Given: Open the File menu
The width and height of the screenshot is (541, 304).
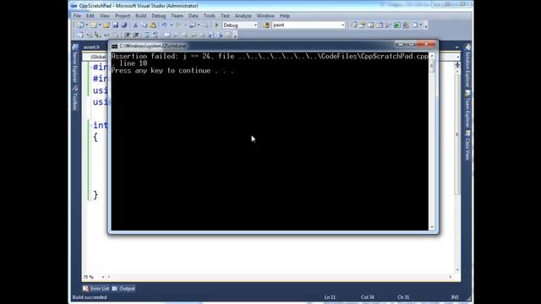Looking at the screenshot, I should pyautogui.click(x=77, y=16).
